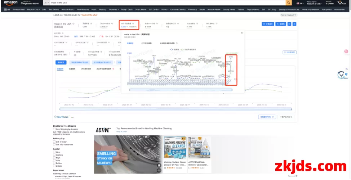This screenshot has height=180, width=351.
Task: Click the Sponsored info icon
Action: pyautogui.click(x=297, y=176)
